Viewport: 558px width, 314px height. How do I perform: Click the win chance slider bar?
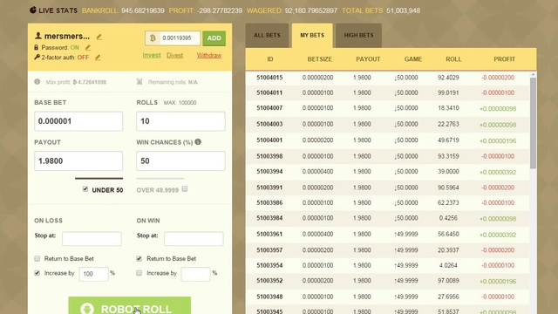point(160,178)
